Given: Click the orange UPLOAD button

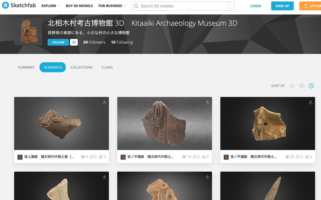Looking at the screenshot, I should click(310, 6).
